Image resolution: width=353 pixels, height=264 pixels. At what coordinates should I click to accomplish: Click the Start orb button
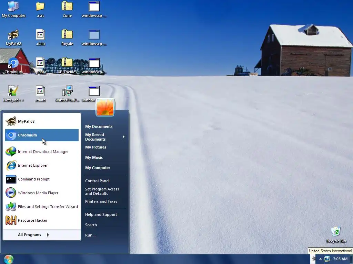9,259
